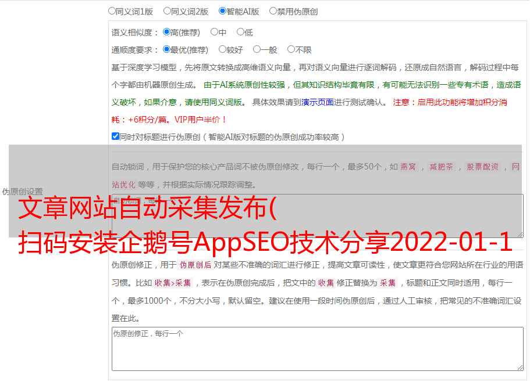Screen dimensions: 530x382
Task: Select 一般 for 通顺度要求
Action: 257,49
